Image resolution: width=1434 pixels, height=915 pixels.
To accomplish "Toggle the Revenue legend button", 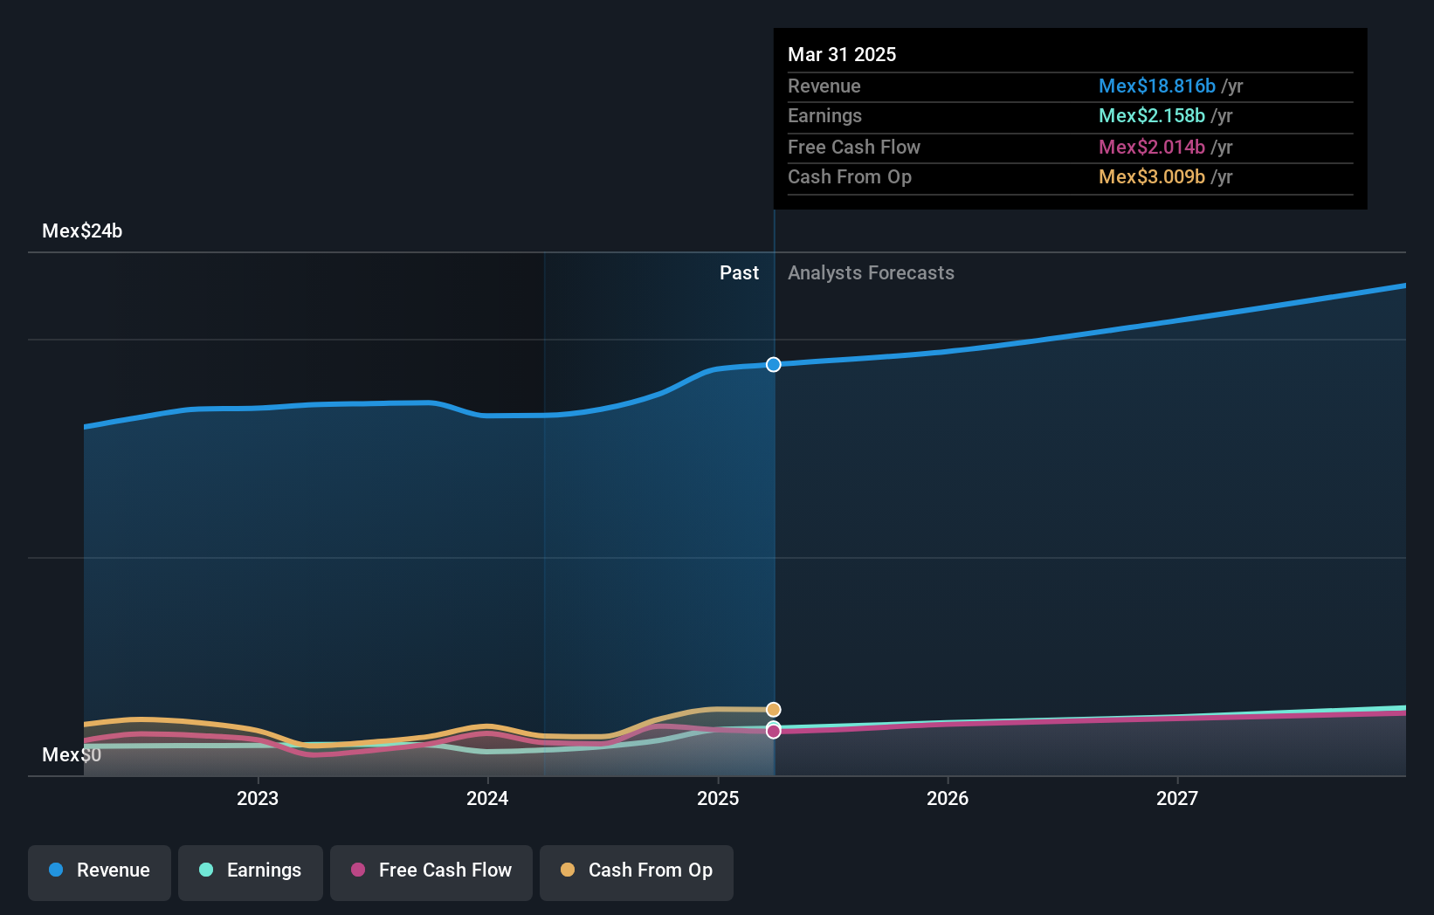I will tap(100, 872).
